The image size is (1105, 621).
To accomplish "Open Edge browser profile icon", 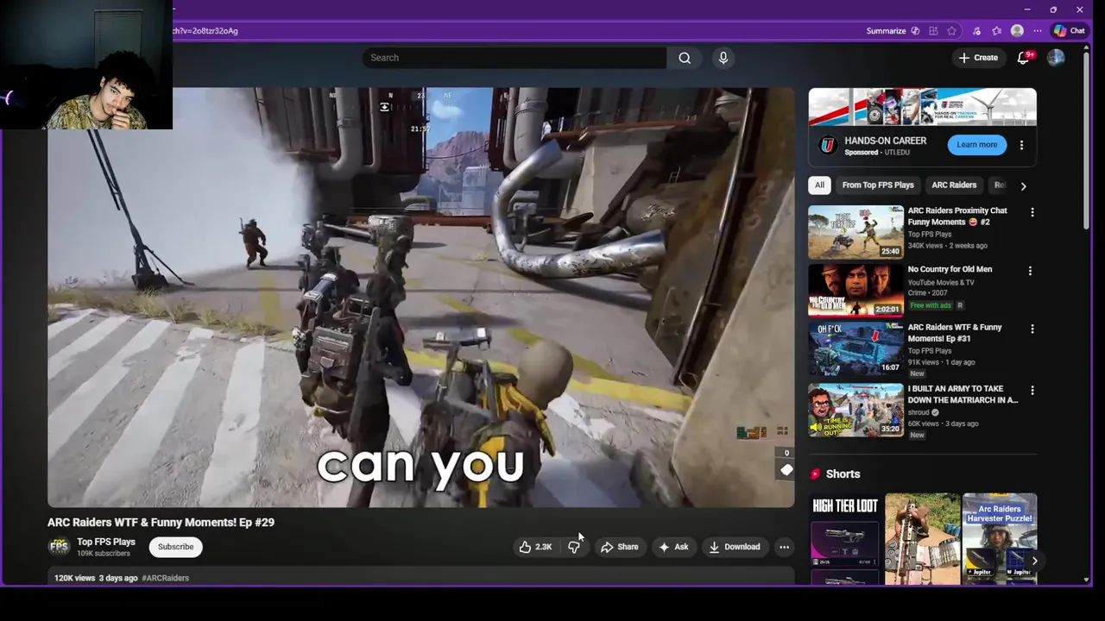I will tap(1017, 31).
